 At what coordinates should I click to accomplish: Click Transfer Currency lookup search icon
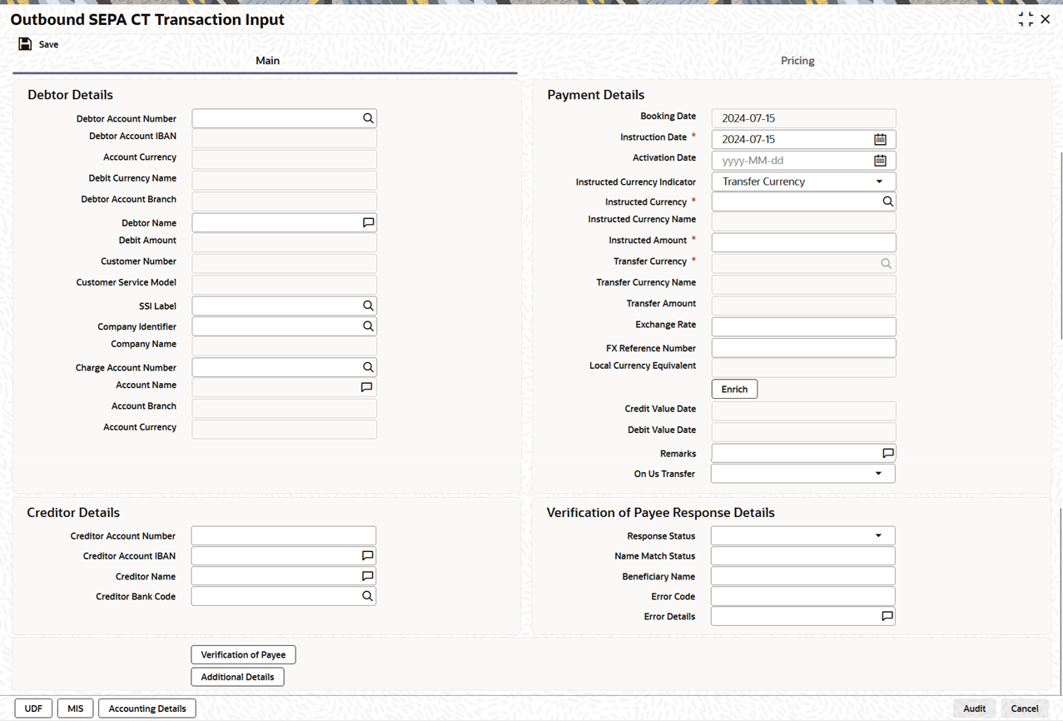coord(887,263)
